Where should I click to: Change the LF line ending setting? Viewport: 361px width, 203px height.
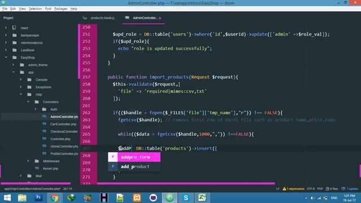pos(278,189)
